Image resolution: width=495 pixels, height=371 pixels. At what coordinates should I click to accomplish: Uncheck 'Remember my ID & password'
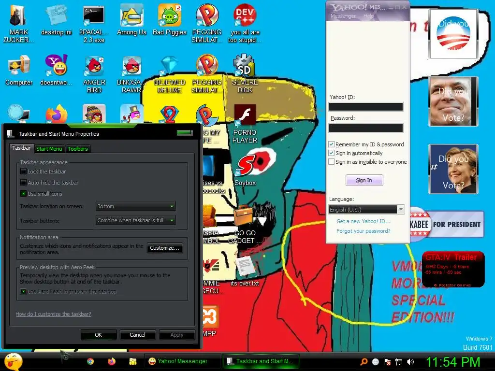tap(332, 144)
